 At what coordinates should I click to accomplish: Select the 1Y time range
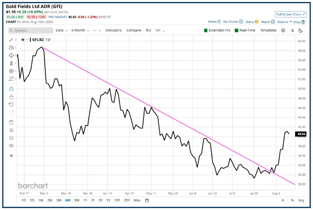pos(85,200)
